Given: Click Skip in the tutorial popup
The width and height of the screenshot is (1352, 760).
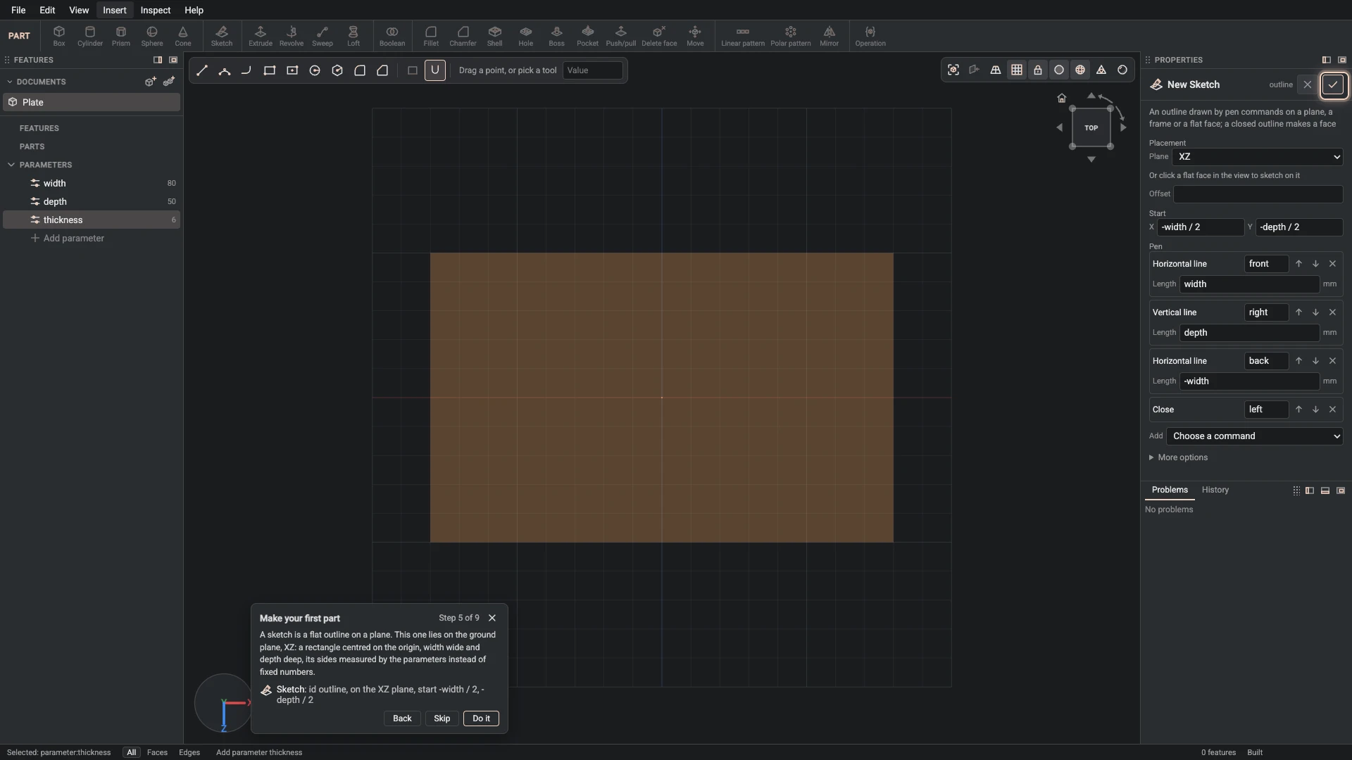Looking at the screenshot, I should point(442,718).
